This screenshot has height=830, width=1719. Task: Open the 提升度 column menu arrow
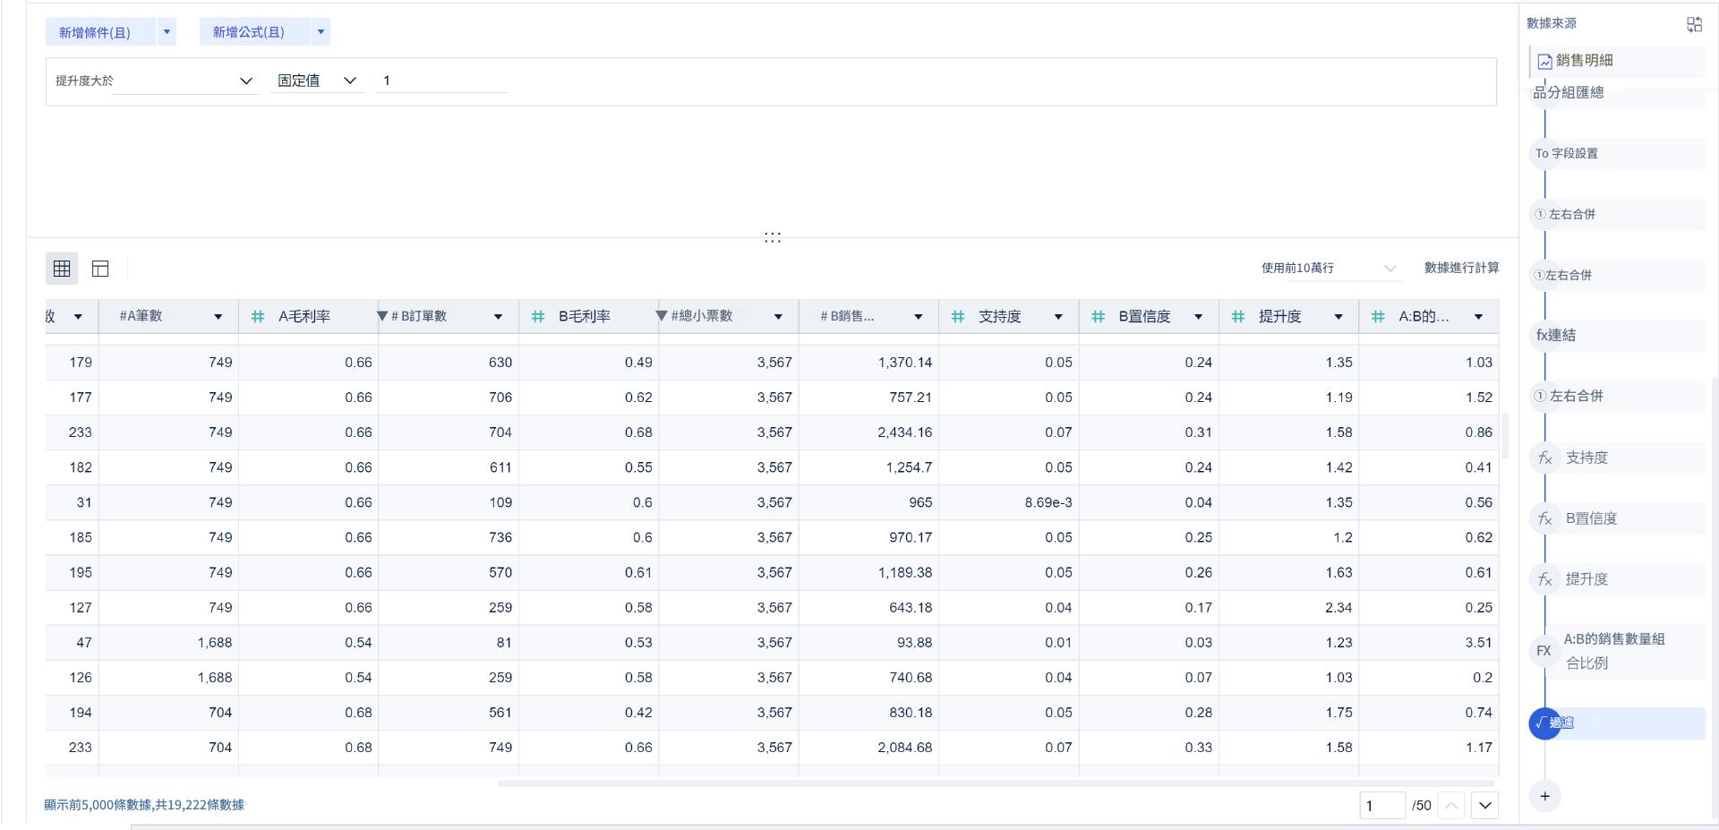click(1338, 317)
